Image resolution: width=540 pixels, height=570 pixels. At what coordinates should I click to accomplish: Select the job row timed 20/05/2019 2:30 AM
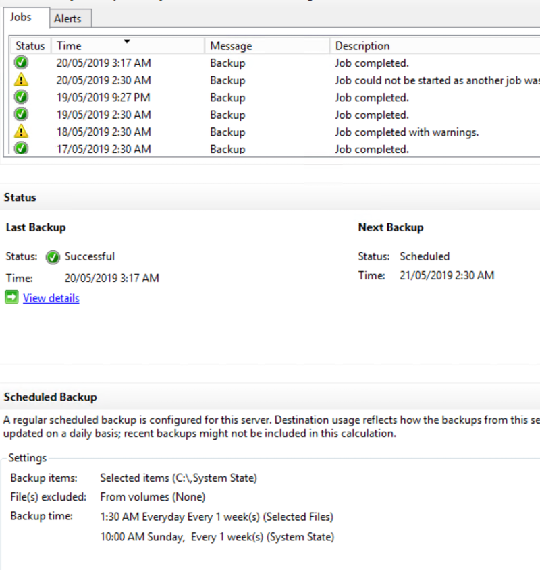(x=275, y=80)
